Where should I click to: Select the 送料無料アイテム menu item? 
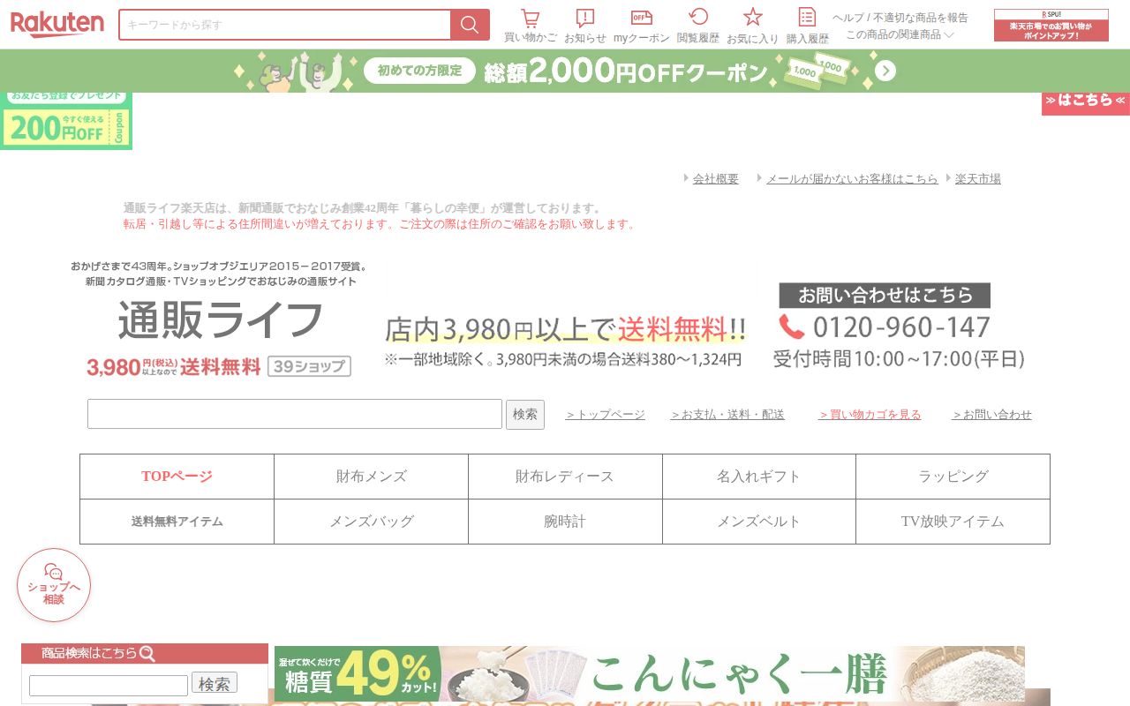coord(177,522)
